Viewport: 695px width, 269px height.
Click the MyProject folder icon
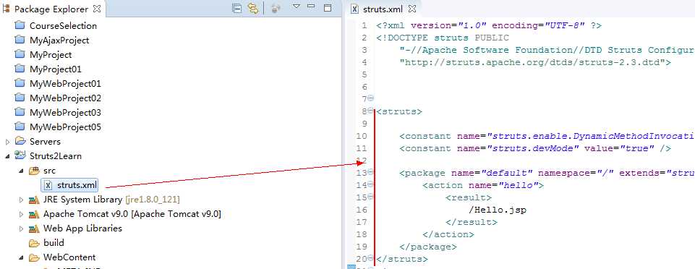20,54
